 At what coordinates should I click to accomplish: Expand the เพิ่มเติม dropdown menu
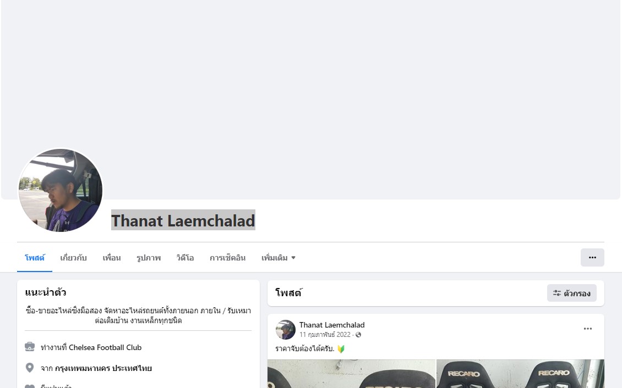[279, 258]
